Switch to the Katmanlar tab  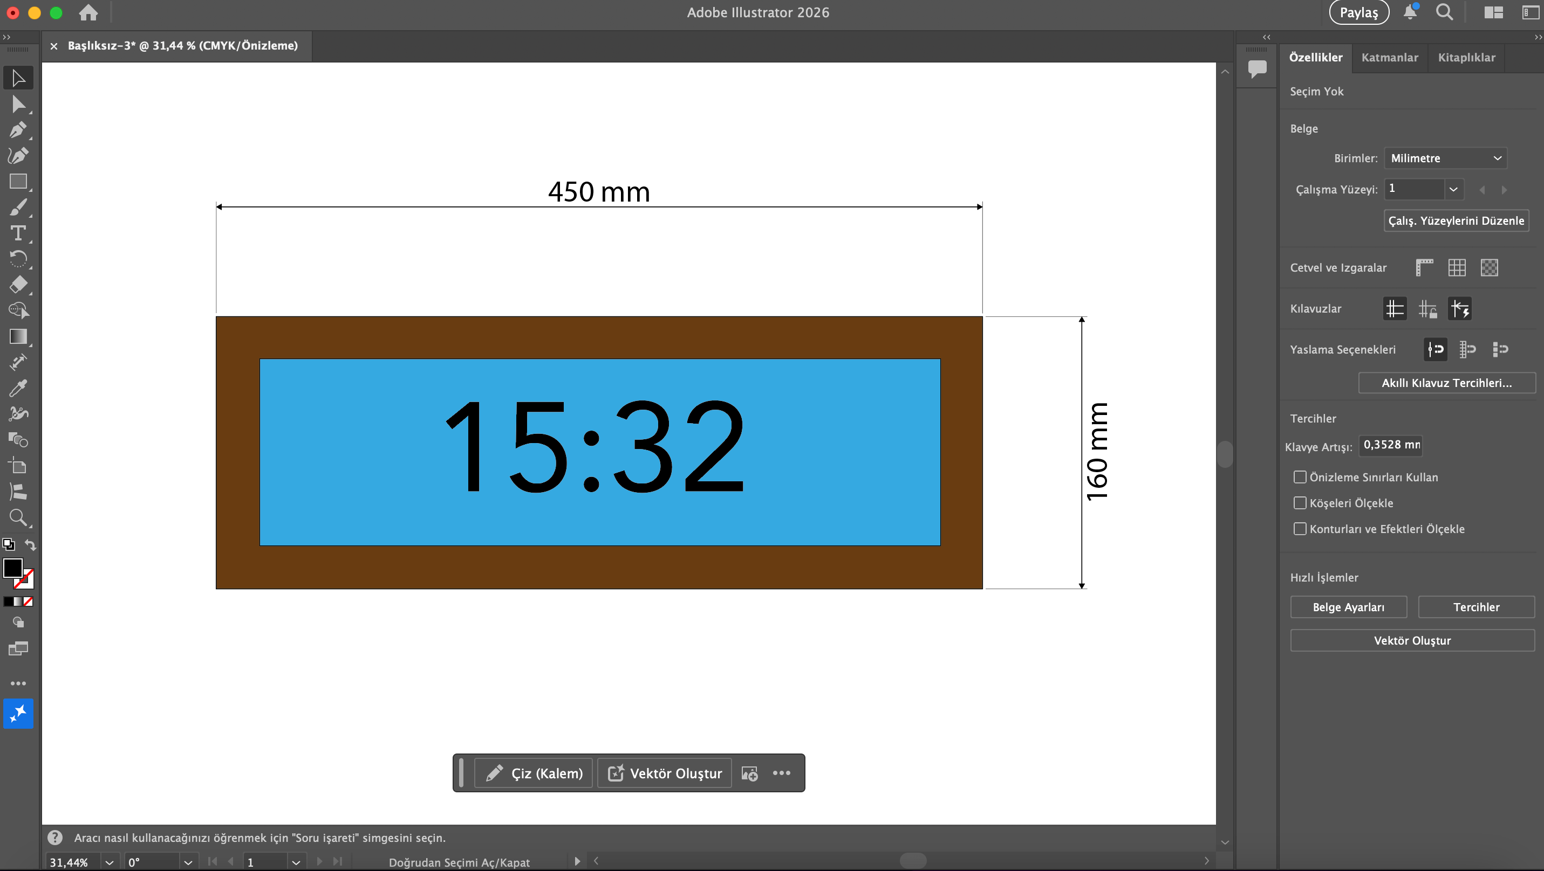pos(1389,58)
